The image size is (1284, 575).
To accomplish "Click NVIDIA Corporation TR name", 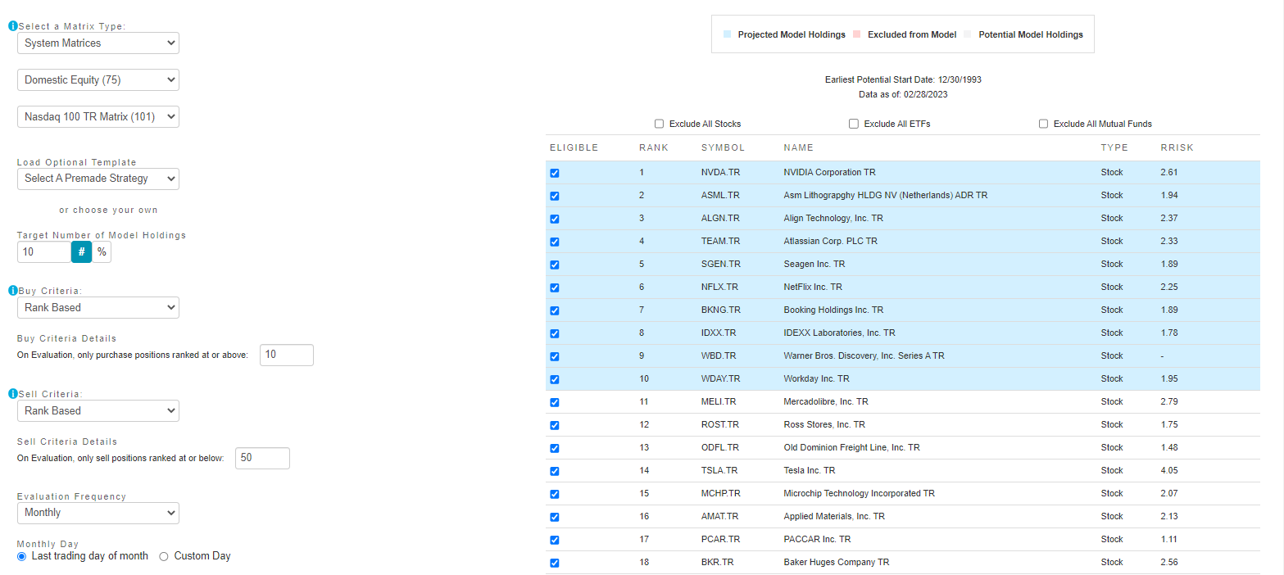I will 829,173.
